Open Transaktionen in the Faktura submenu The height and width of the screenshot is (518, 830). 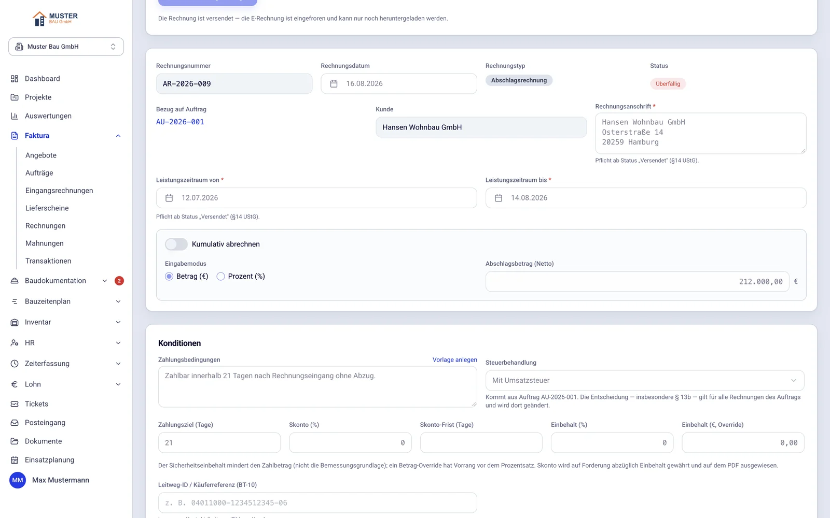tap(48, 261)
